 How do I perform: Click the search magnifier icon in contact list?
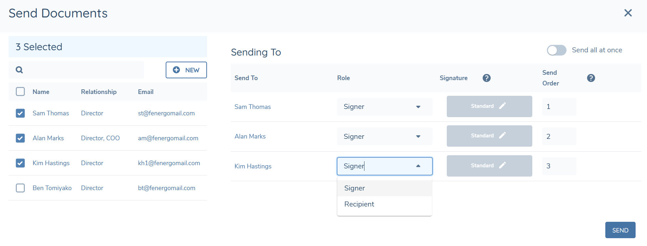19,70
